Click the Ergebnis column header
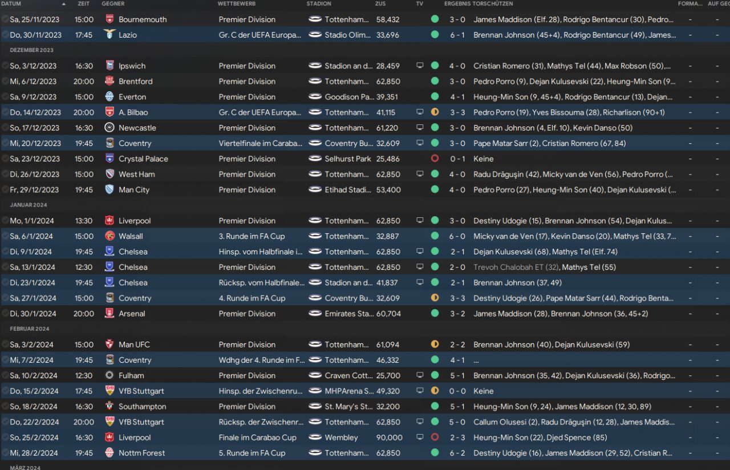Screen dimensions: 730x470 [457, 4]
